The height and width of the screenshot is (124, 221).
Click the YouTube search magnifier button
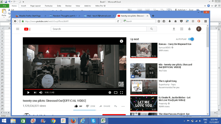click(152, 29)
